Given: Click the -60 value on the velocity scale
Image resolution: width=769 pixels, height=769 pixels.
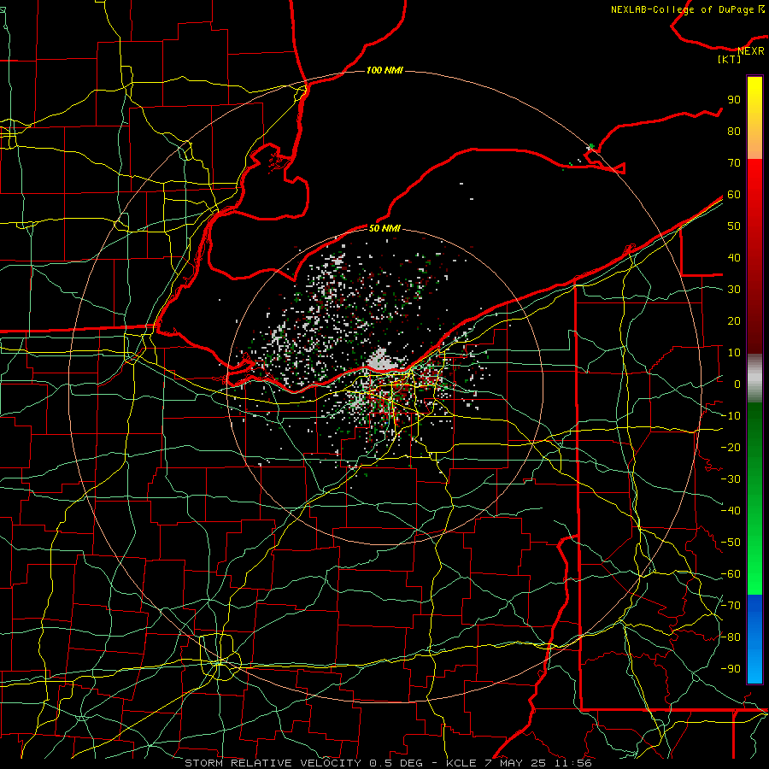Looking at the screenshot, I should (731, 574).
